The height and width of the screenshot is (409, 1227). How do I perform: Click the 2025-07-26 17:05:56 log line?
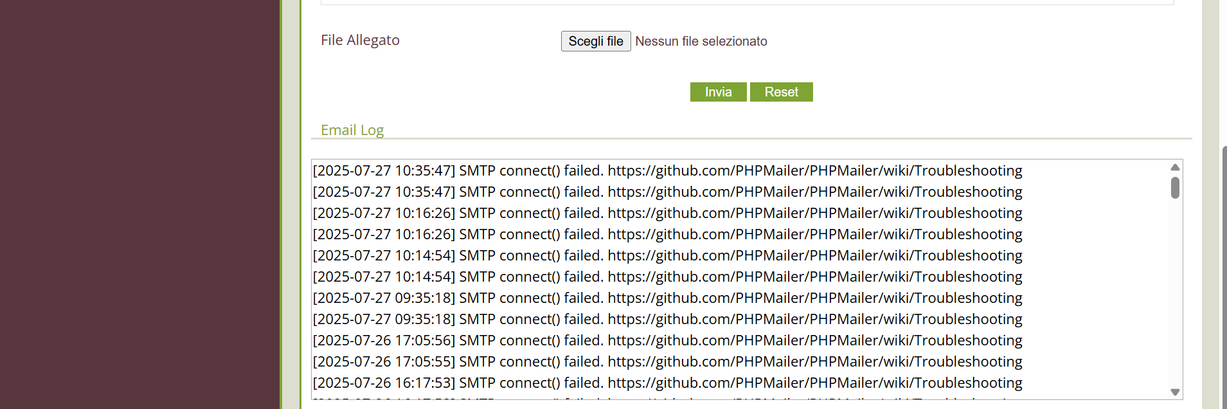pyautogui.click(x=667, y=340)
